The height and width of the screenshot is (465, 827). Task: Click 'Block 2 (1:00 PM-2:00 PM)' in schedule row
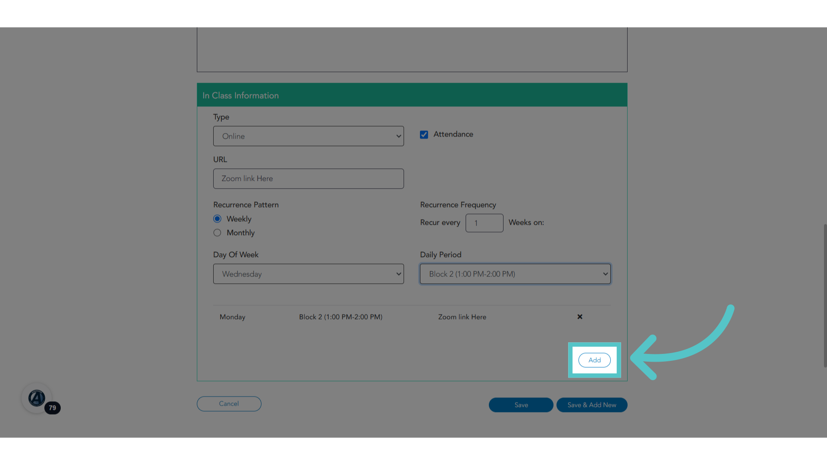pyautogui.click(x=341, y=317)
